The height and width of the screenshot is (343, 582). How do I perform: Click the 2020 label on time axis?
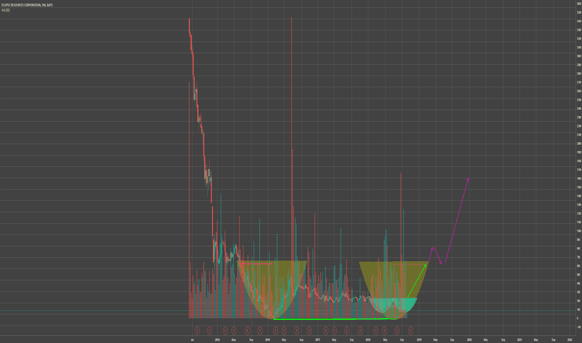(x=469, y=340)
